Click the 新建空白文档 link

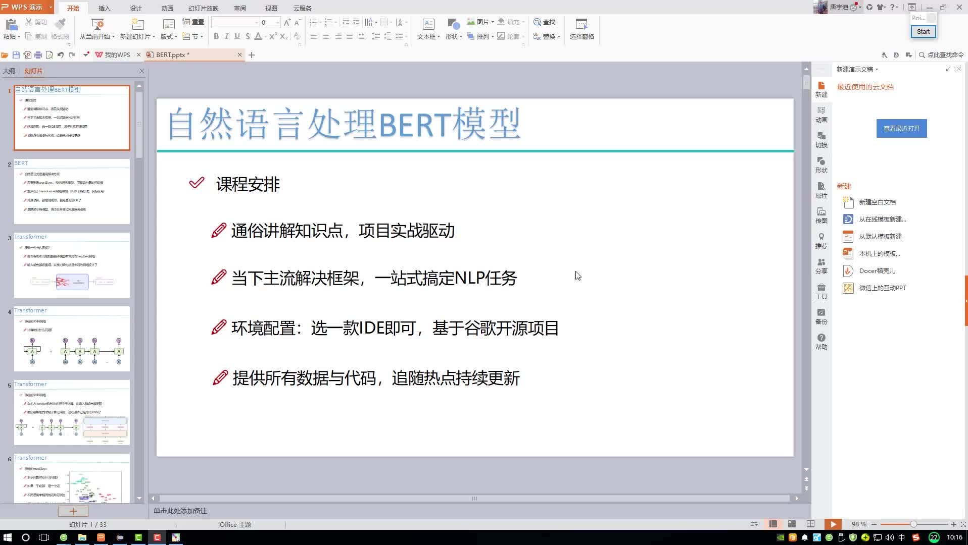click(x=877, y=202)
